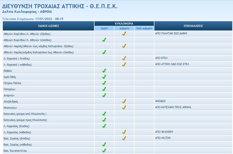Click the green checkmark on Πατησίων row
The image size is (233, 154).
104,90
